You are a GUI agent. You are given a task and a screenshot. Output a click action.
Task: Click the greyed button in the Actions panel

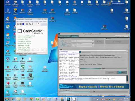point(117,42)
